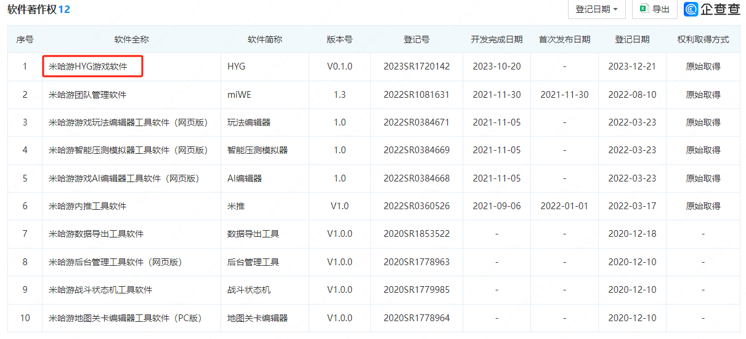Click the 软件简称 column header
Screen dimensions: 746x339
click(x=265, y=39)
